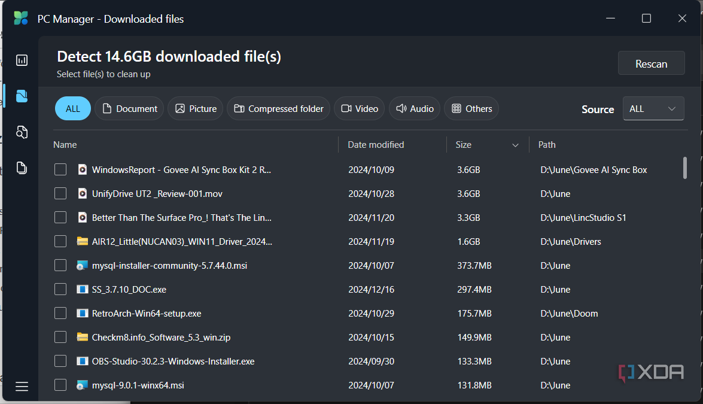Click the 373.7MB size value

click(x=474, y=266)
